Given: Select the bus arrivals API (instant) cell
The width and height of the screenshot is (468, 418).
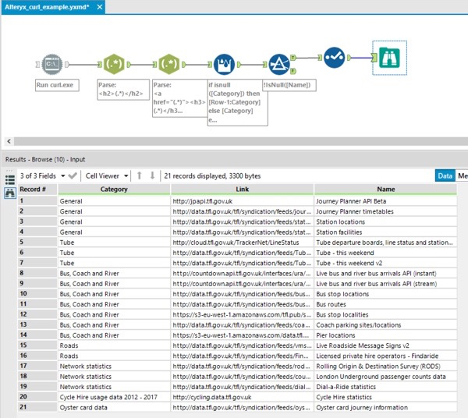Looking at the screenshot, I should tap(385, 273).
